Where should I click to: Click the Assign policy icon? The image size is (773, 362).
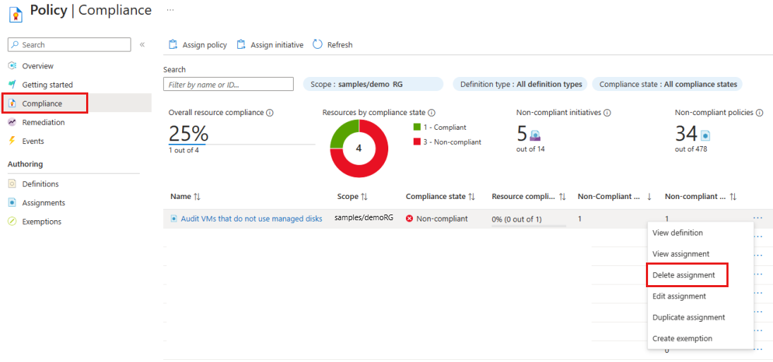point(173,44)
